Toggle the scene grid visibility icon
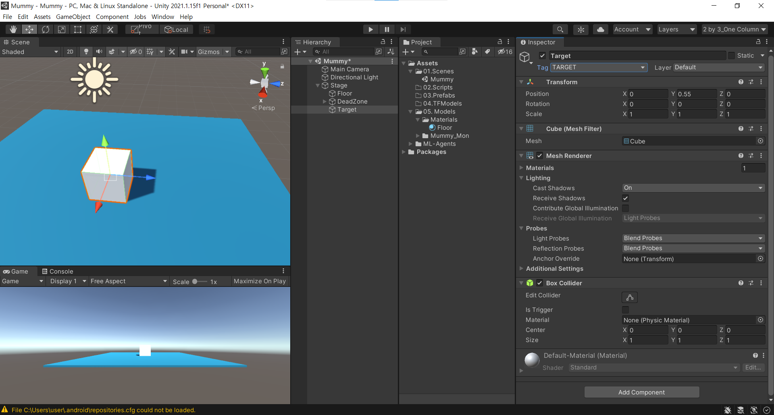This screenshot has width=774, height=415. point(150,52)
